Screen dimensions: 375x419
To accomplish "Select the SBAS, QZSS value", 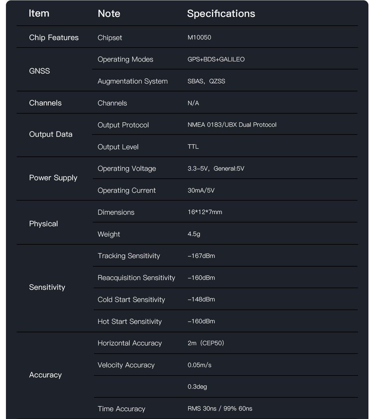I will 206,81.
